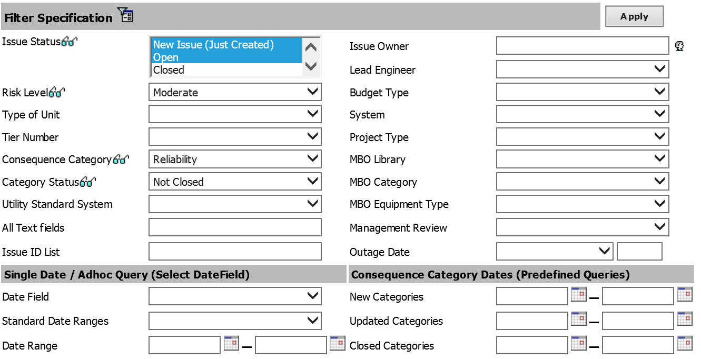Click the Updated Categories start date field

[532, 321]
